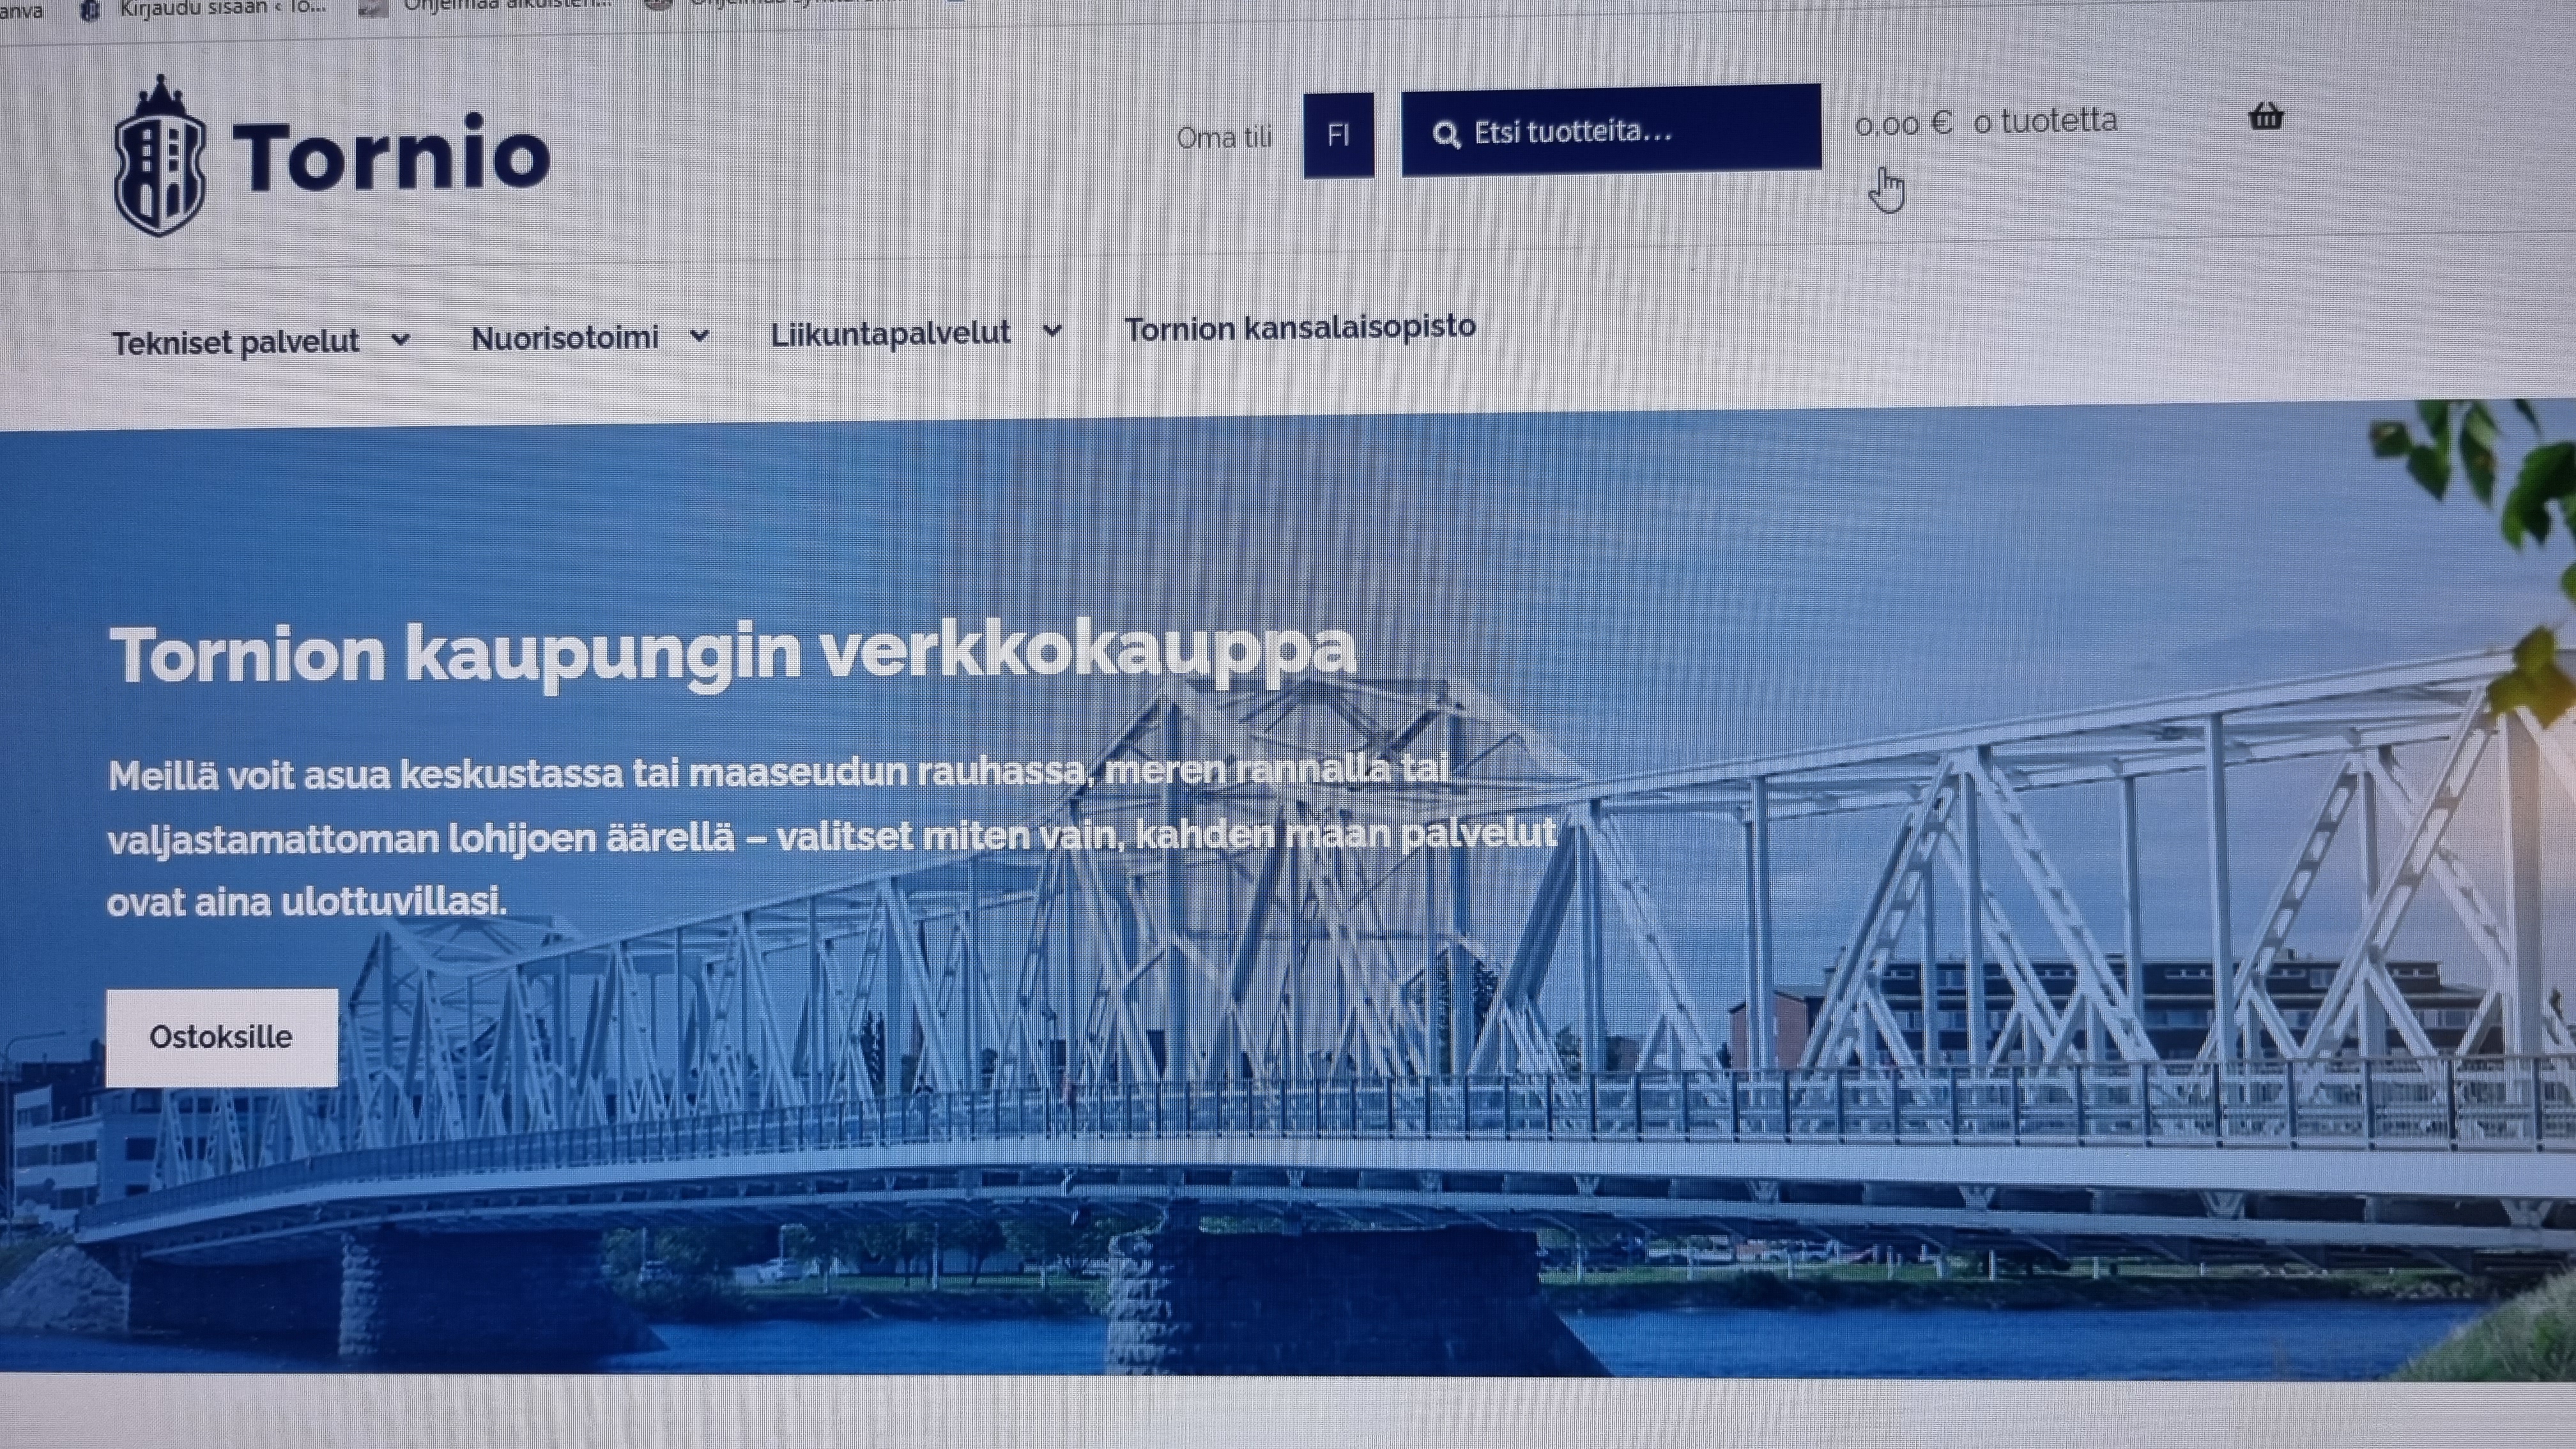Expand the Nuorisotoimi dropdown arrow

pyautogui.click(x=699, y=336)
